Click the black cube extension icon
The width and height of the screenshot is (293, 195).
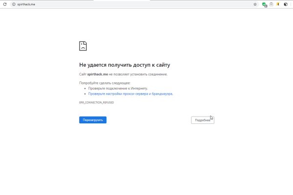coord(286,4)
